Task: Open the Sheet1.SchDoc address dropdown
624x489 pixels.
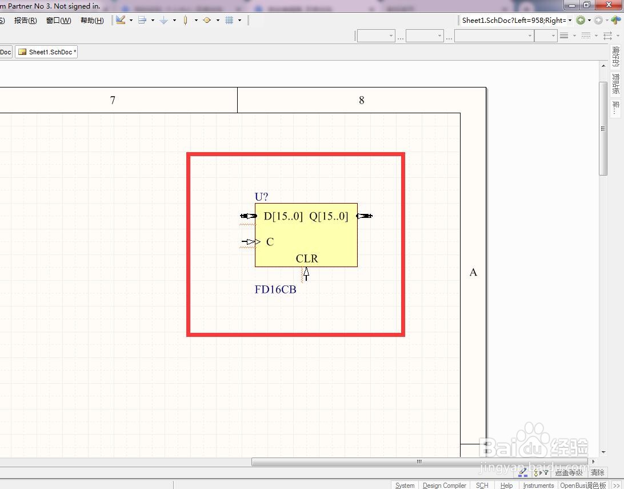Action: pyautogui.click(x=570, y=20)
